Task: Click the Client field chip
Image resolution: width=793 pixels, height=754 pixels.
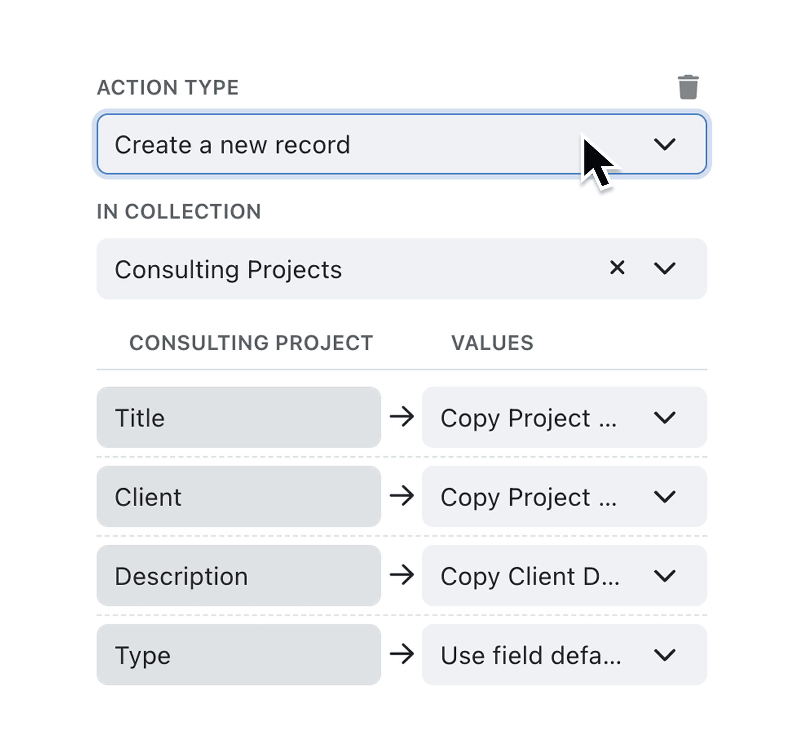Action: point(239,496)
